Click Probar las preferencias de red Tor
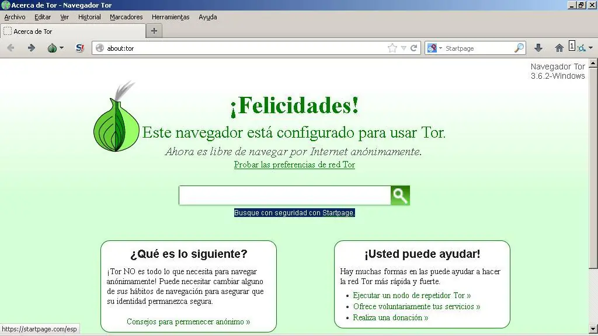Screen dimensions: 598x336 click(294, 164)
